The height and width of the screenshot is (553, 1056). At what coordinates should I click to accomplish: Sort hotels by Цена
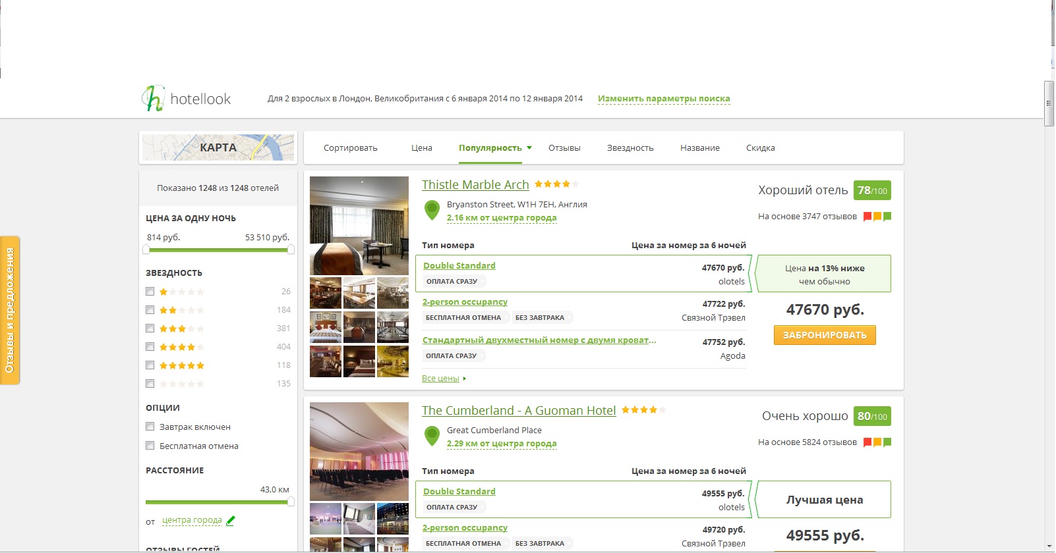pos(422,148)
